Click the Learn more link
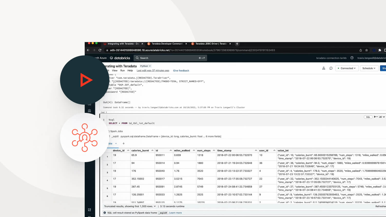Image resolution: width=386 pixels, height=217 pixels. [x=175, y=213]
